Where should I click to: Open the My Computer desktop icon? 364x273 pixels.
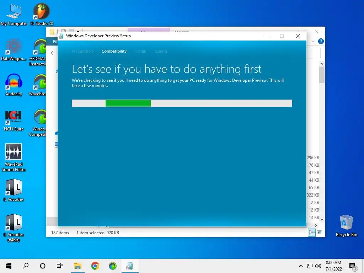click(x=14, y=15)
